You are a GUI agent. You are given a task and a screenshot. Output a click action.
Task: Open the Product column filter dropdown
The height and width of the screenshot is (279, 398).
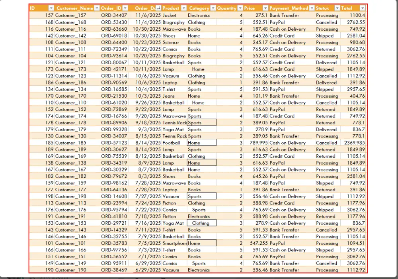pyautogui.click(x=184, y=8)
